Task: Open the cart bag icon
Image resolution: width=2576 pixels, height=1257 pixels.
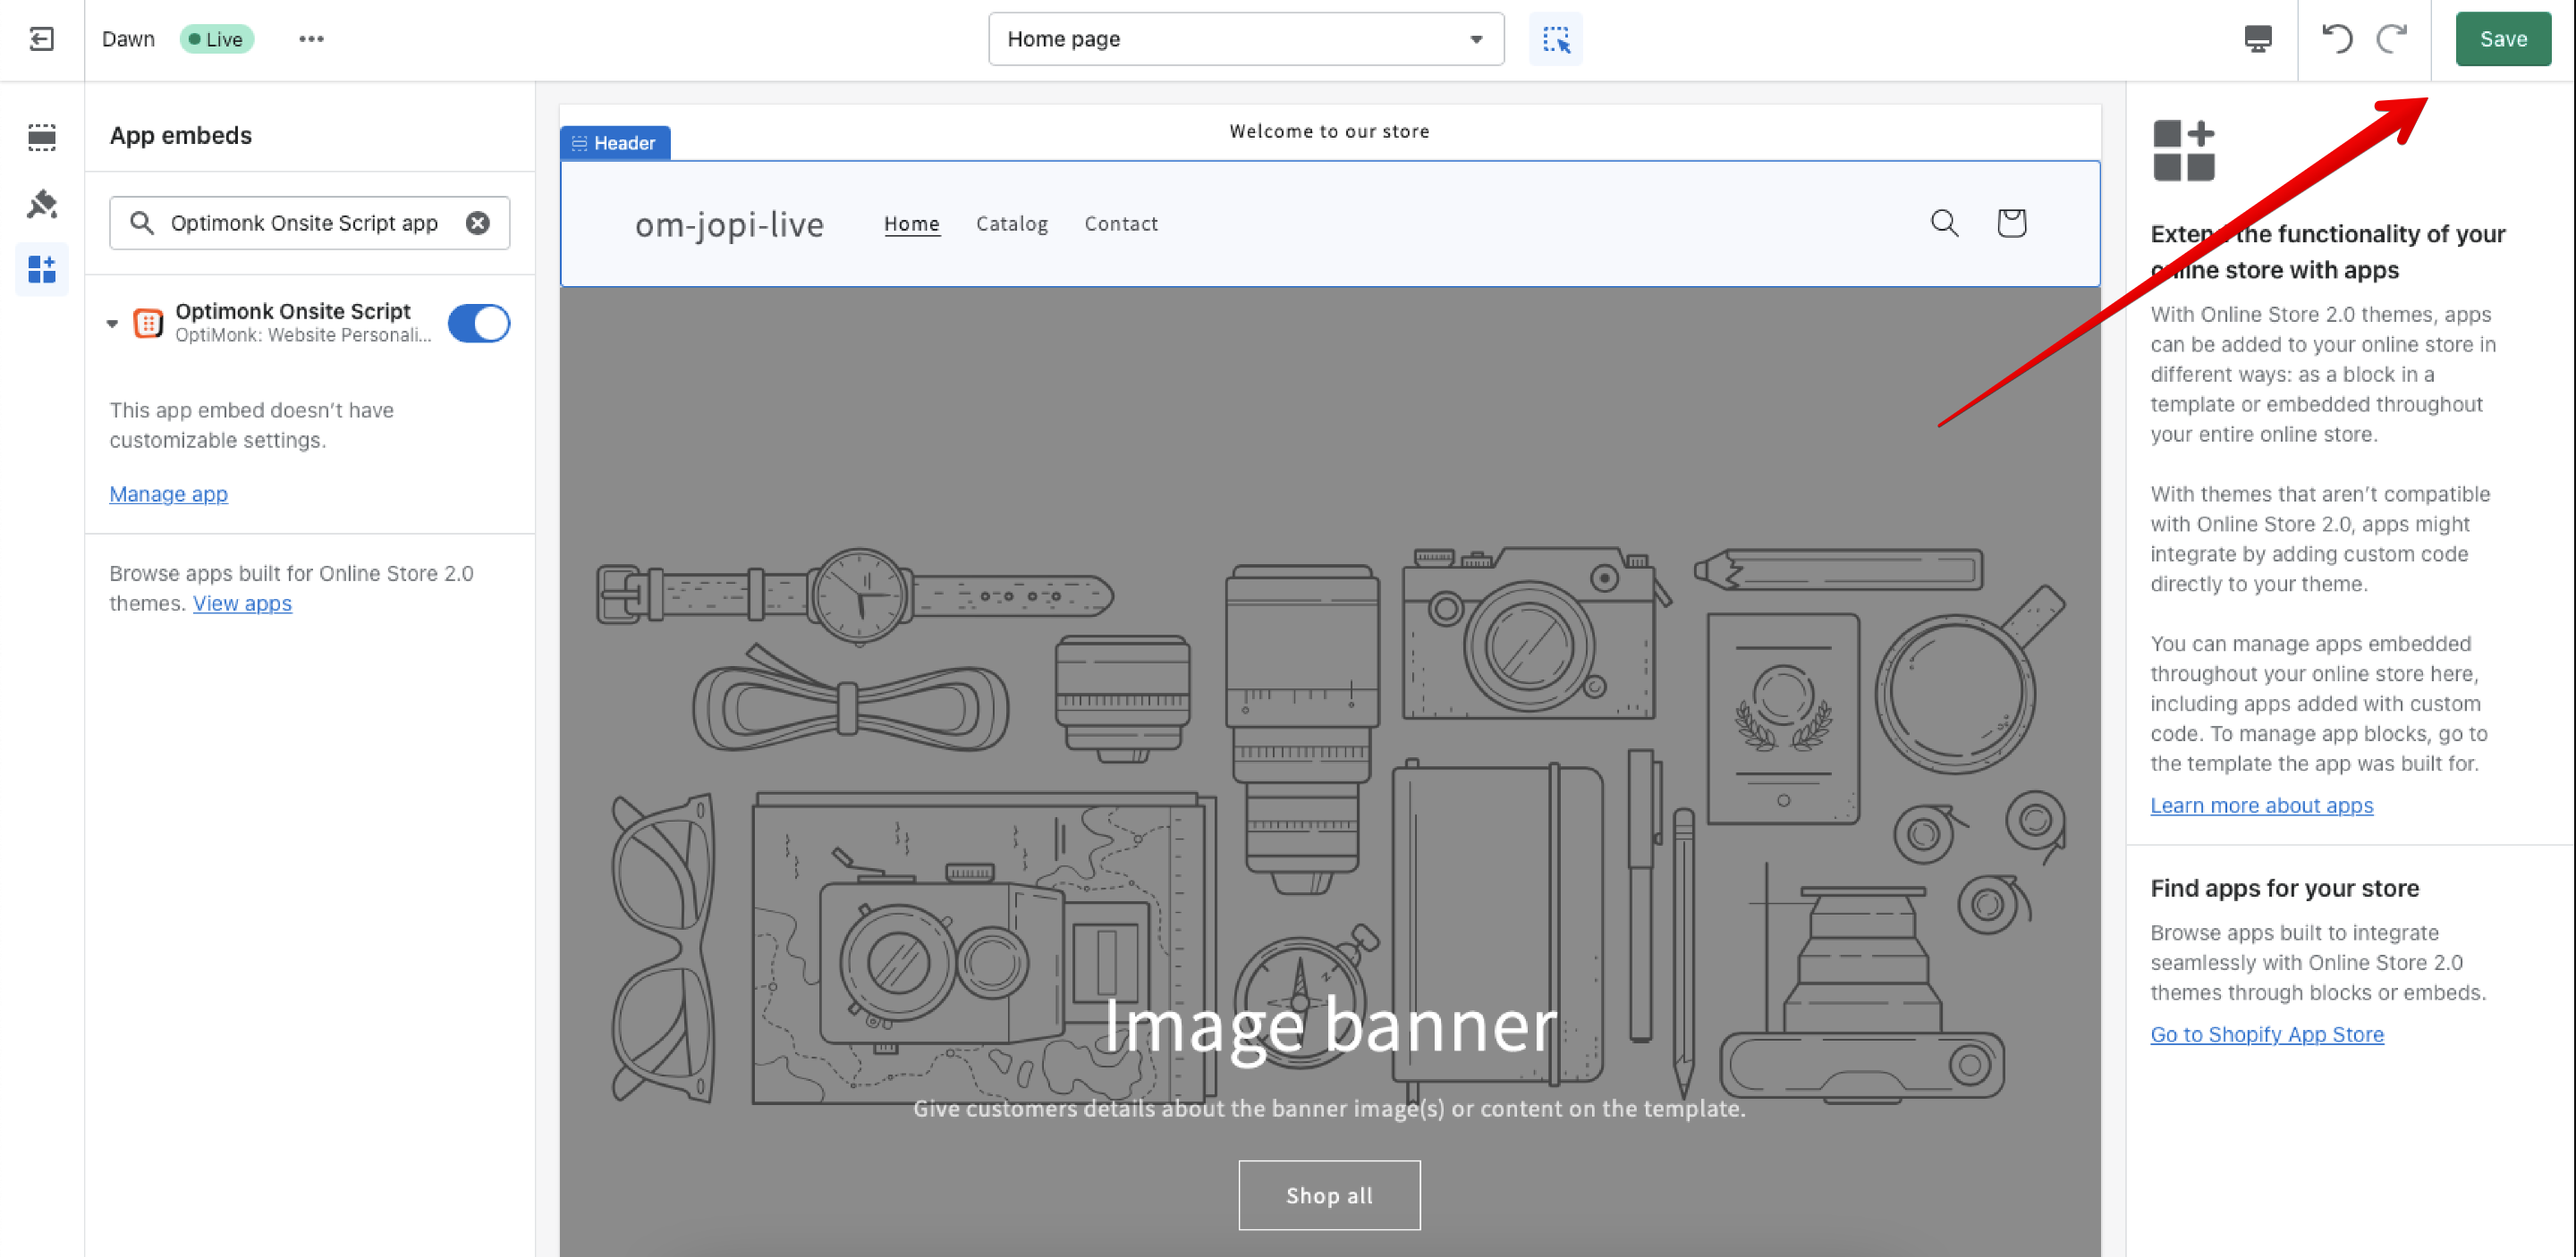Action: tap(2011, 223)
